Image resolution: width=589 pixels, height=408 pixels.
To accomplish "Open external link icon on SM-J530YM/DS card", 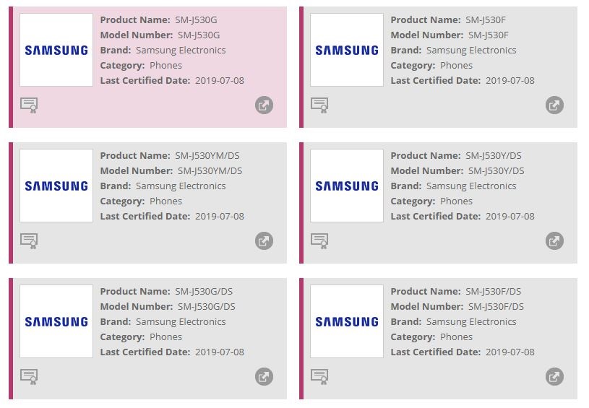I will [x=264, y=241].
